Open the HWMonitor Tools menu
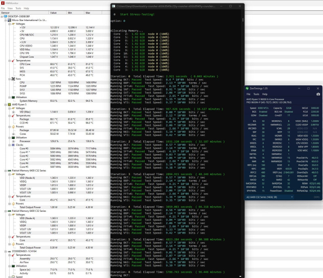Screen dimensions: 323x278 click(18, 8)
